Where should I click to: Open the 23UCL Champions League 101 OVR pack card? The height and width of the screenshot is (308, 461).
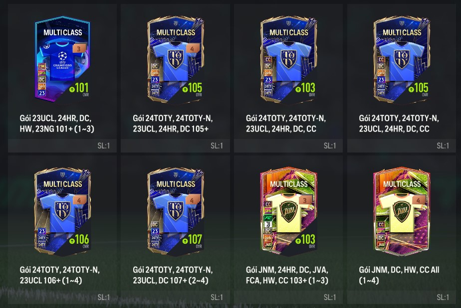point(62,60)
